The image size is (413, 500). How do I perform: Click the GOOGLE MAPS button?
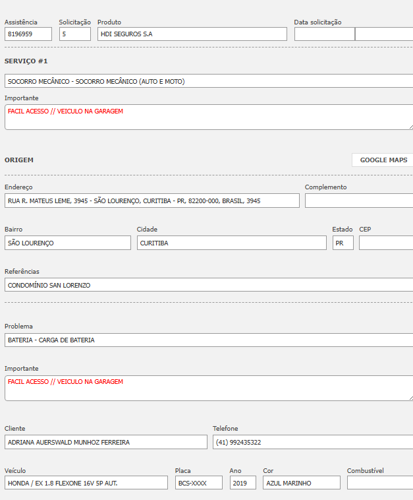383,160
